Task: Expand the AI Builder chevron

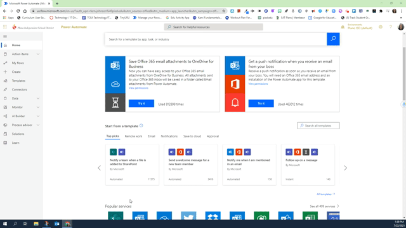Action: click(38, 116)
